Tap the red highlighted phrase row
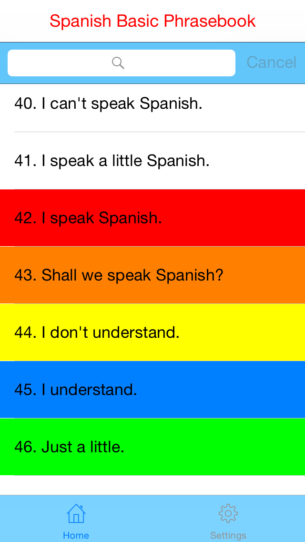 tap(152, 218)
